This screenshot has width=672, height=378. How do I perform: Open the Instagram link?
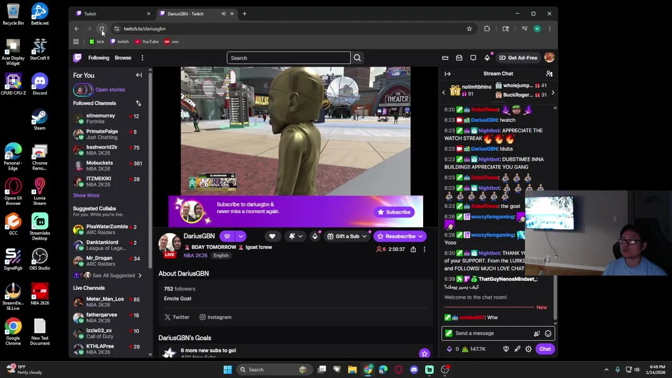215,317
